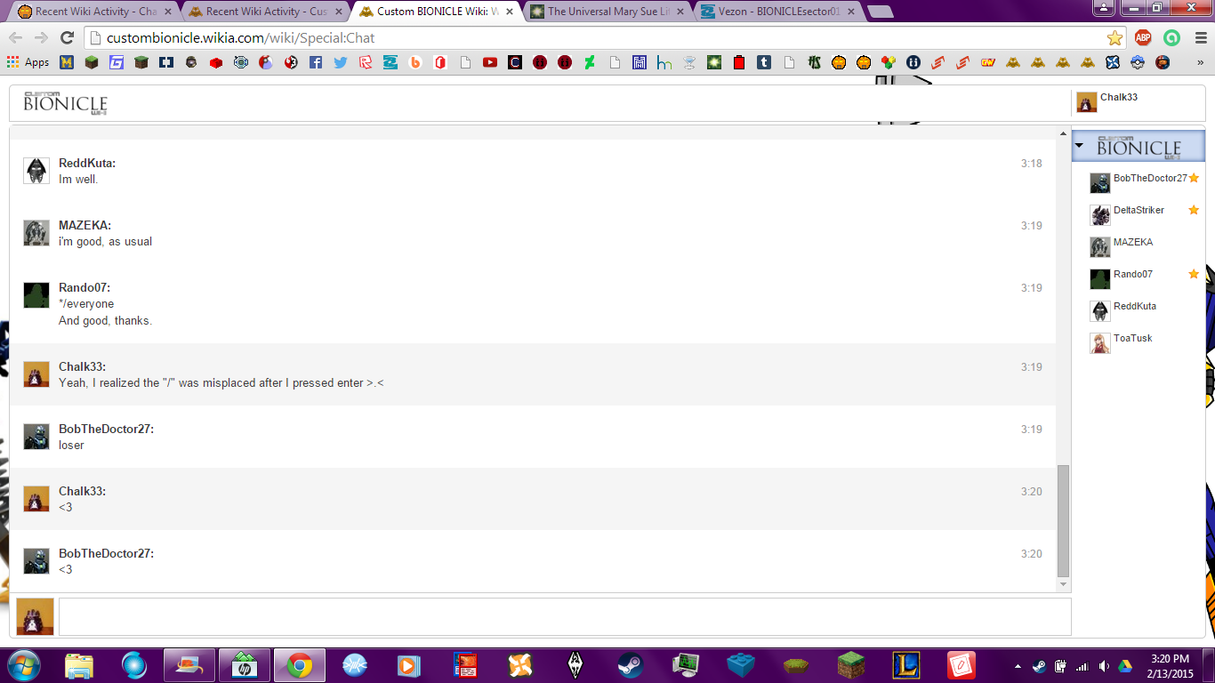Click Chalk33 username in the top-right header
The image size is (1215, 683).
coord(1118,97)
